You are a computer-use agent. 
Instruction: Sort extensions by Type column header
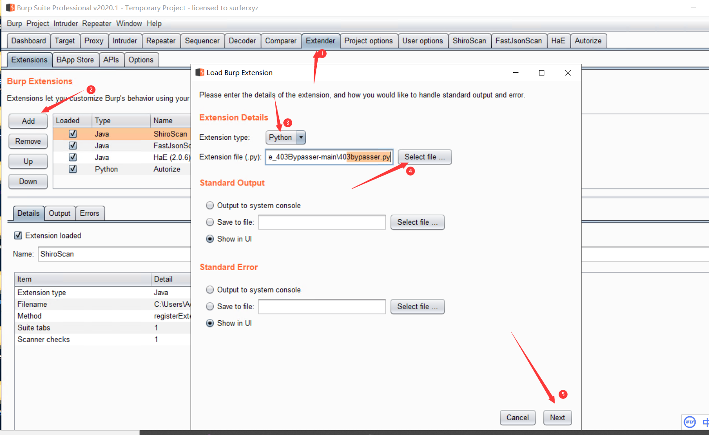[121, 121]
